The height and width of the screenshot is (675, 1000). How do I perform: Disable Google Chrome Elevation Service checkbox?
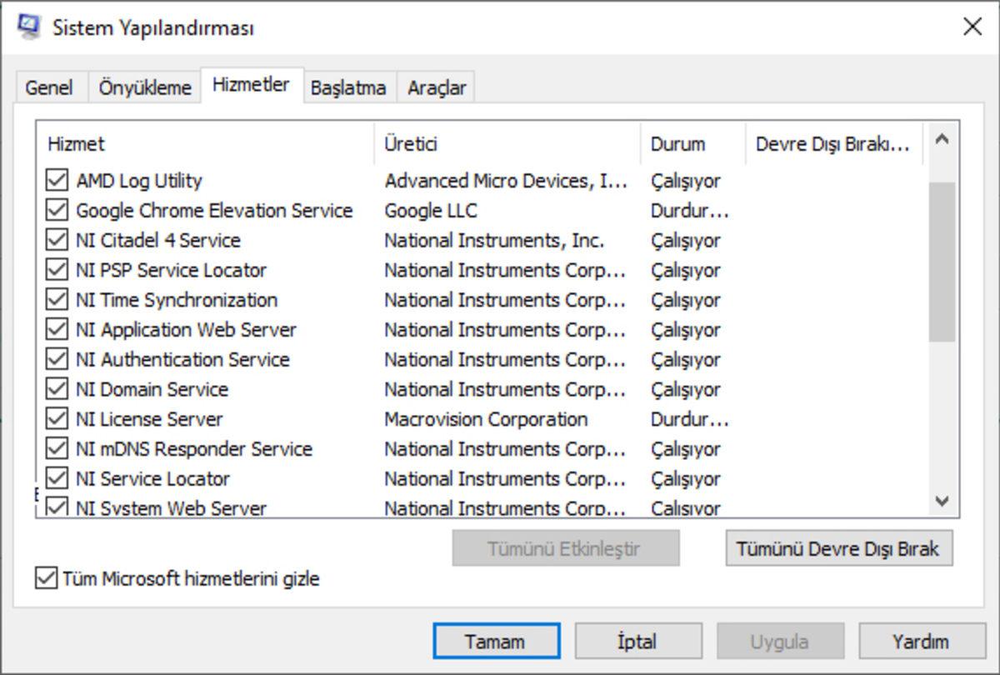[53, 211]
